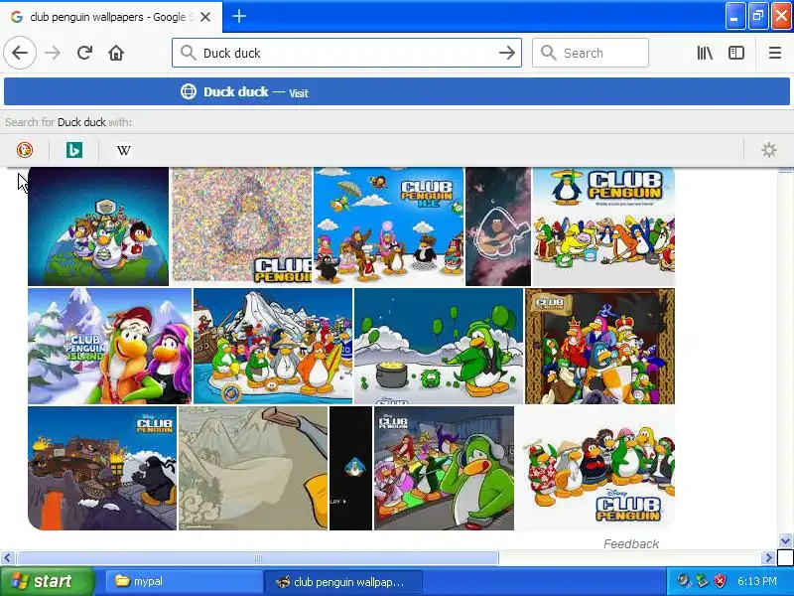
Task: Click the horizontal scrollbar thumb
Action: (x=257, y=558)
